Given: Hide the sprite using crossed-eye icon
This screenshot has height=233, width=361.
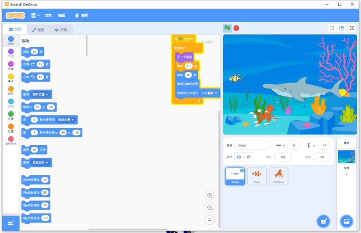Looking at the screenshot, I should (249, 157).
